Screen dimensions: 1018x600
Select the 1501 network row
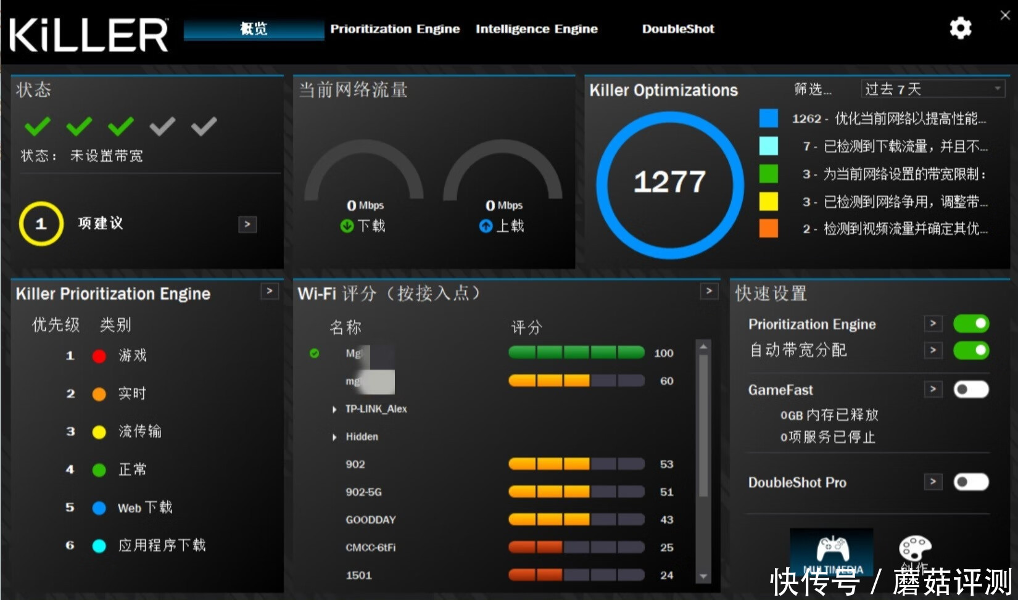(500, 575)
